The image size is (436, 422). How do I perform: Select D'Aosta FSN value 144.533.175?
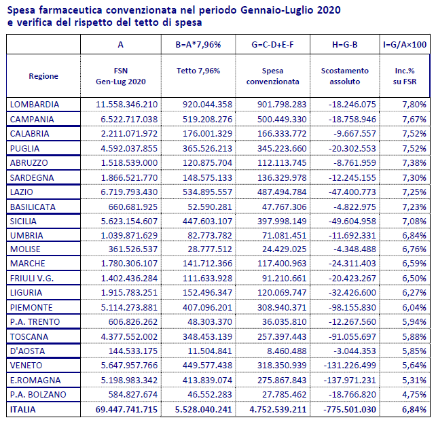click(x=133, y=351)
